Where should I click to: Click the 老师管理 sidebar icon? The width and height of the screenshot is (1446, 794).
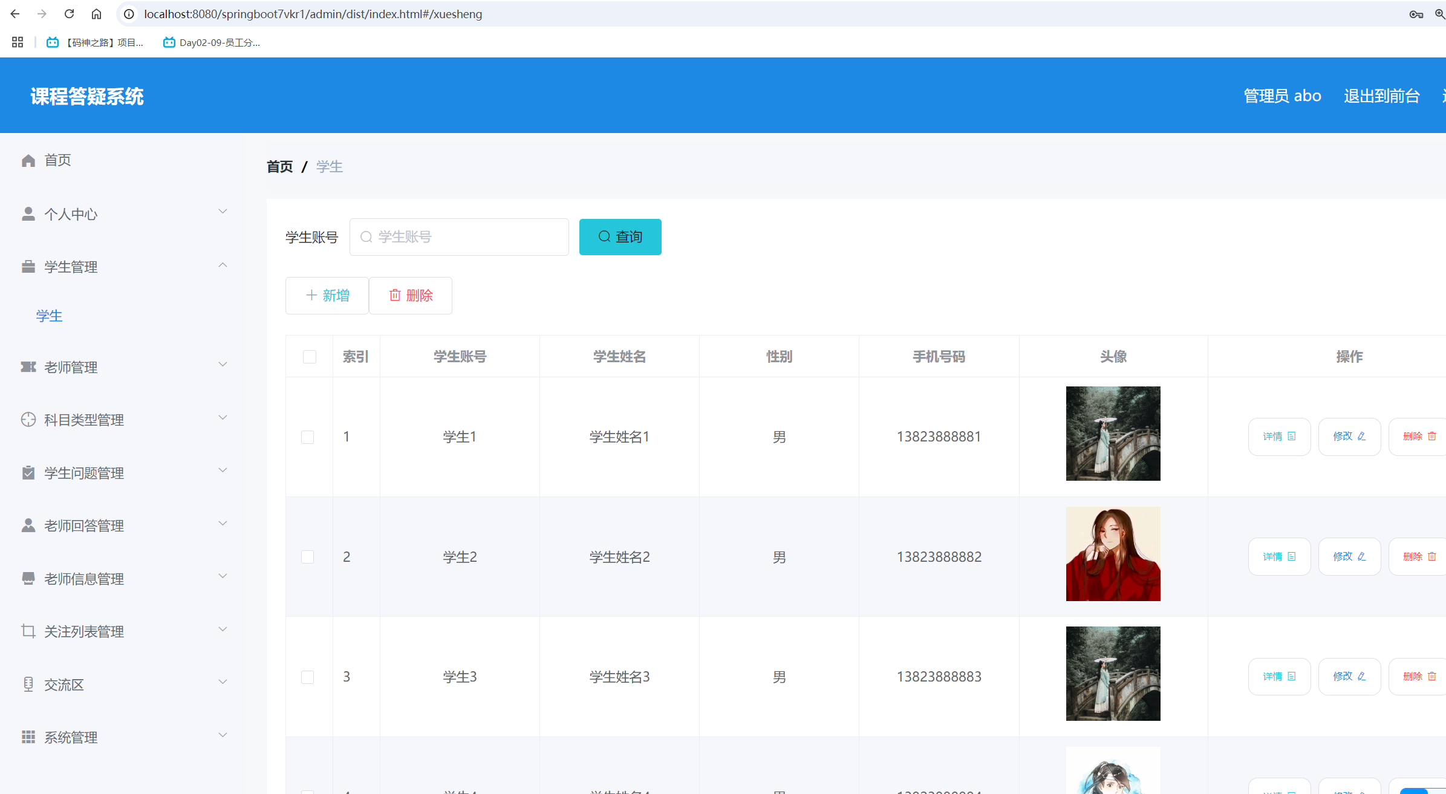tap(28, 367)
